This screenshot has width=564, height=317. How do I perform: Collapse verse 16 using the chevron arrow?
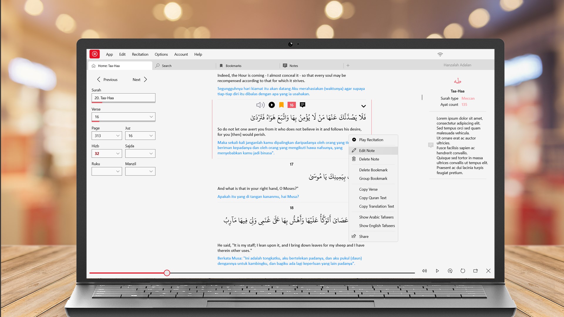(x=363, y=106)
